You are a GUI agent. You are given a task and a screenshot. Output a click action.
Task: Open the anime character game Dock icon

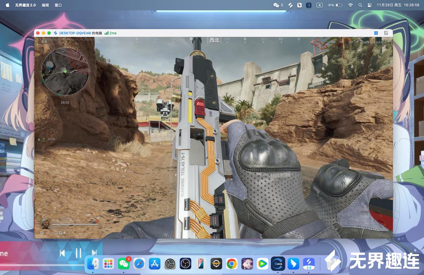pos(247,264)
